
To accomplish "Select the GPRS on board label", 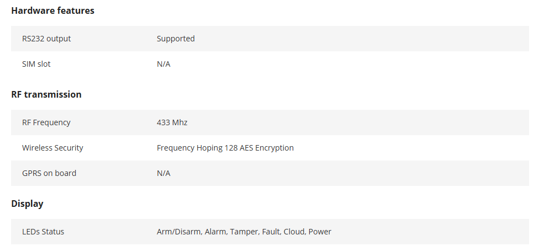I will [x=49, y=173].
